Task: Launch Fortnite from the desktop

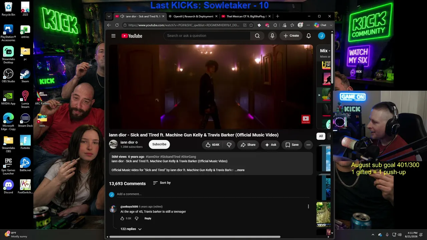Action: point(25,142)
